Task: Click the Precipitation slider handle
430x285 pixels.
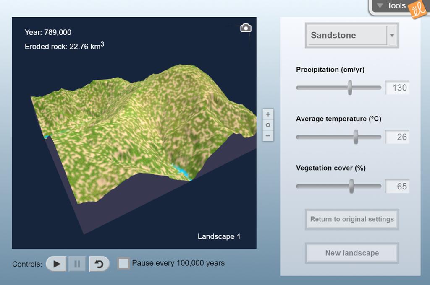Action: pyautogui.click(x=350, y=88)
